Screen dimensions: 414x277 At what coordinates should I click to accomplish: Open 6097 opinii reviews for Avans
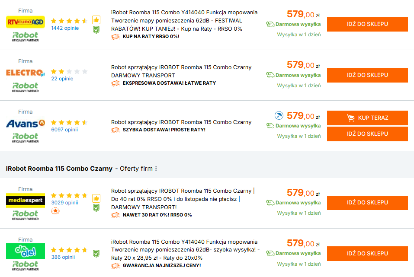point(64,130)
